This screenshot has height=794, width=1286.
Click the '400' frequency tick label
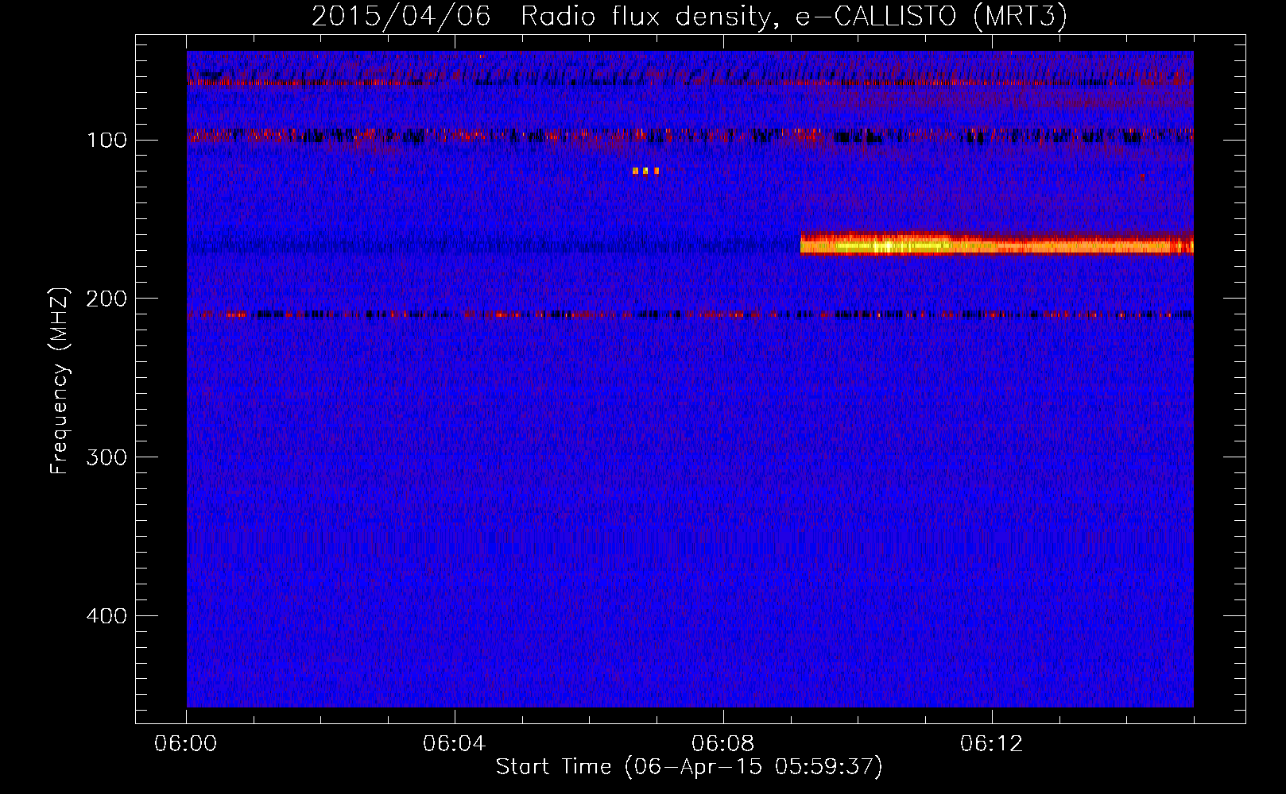pos(107,616)
